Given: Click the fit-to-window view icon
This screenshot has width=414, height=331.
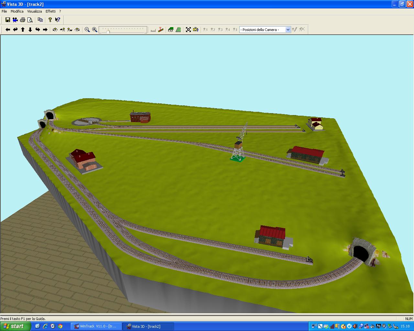Looking at the screenshot, I should point(188,30).
